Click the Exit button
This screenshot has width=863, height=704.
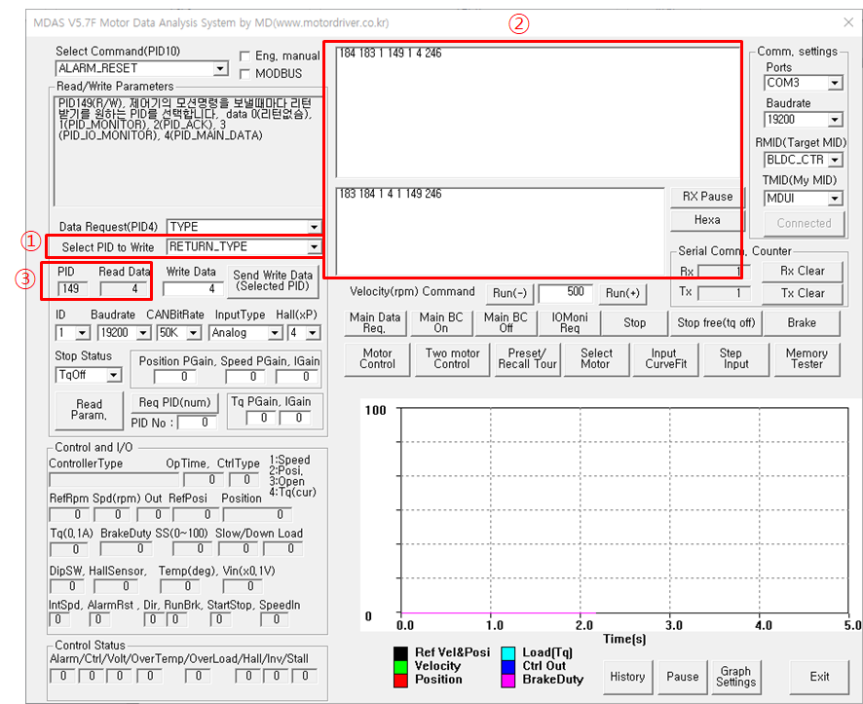point(819,677)
